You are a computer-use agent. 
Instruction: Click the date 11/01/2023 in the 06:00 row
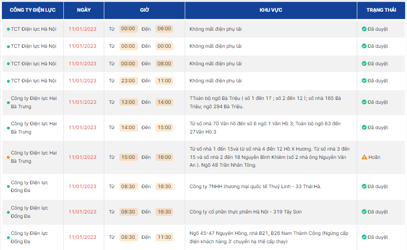[82, 29]
